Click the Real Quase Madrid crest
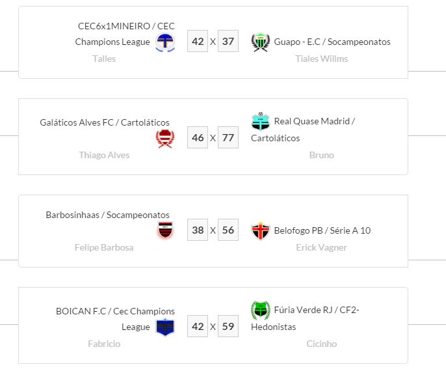Image resolution: width=446 pixels, height=371 pixels. tap(260, 122)
